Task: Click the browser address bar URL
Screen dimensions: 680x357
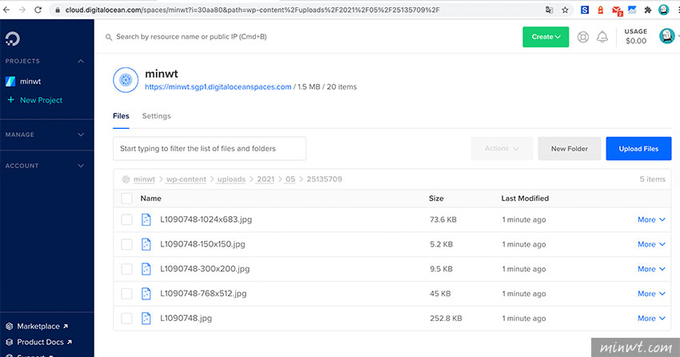Action: [x=252, y=10]
